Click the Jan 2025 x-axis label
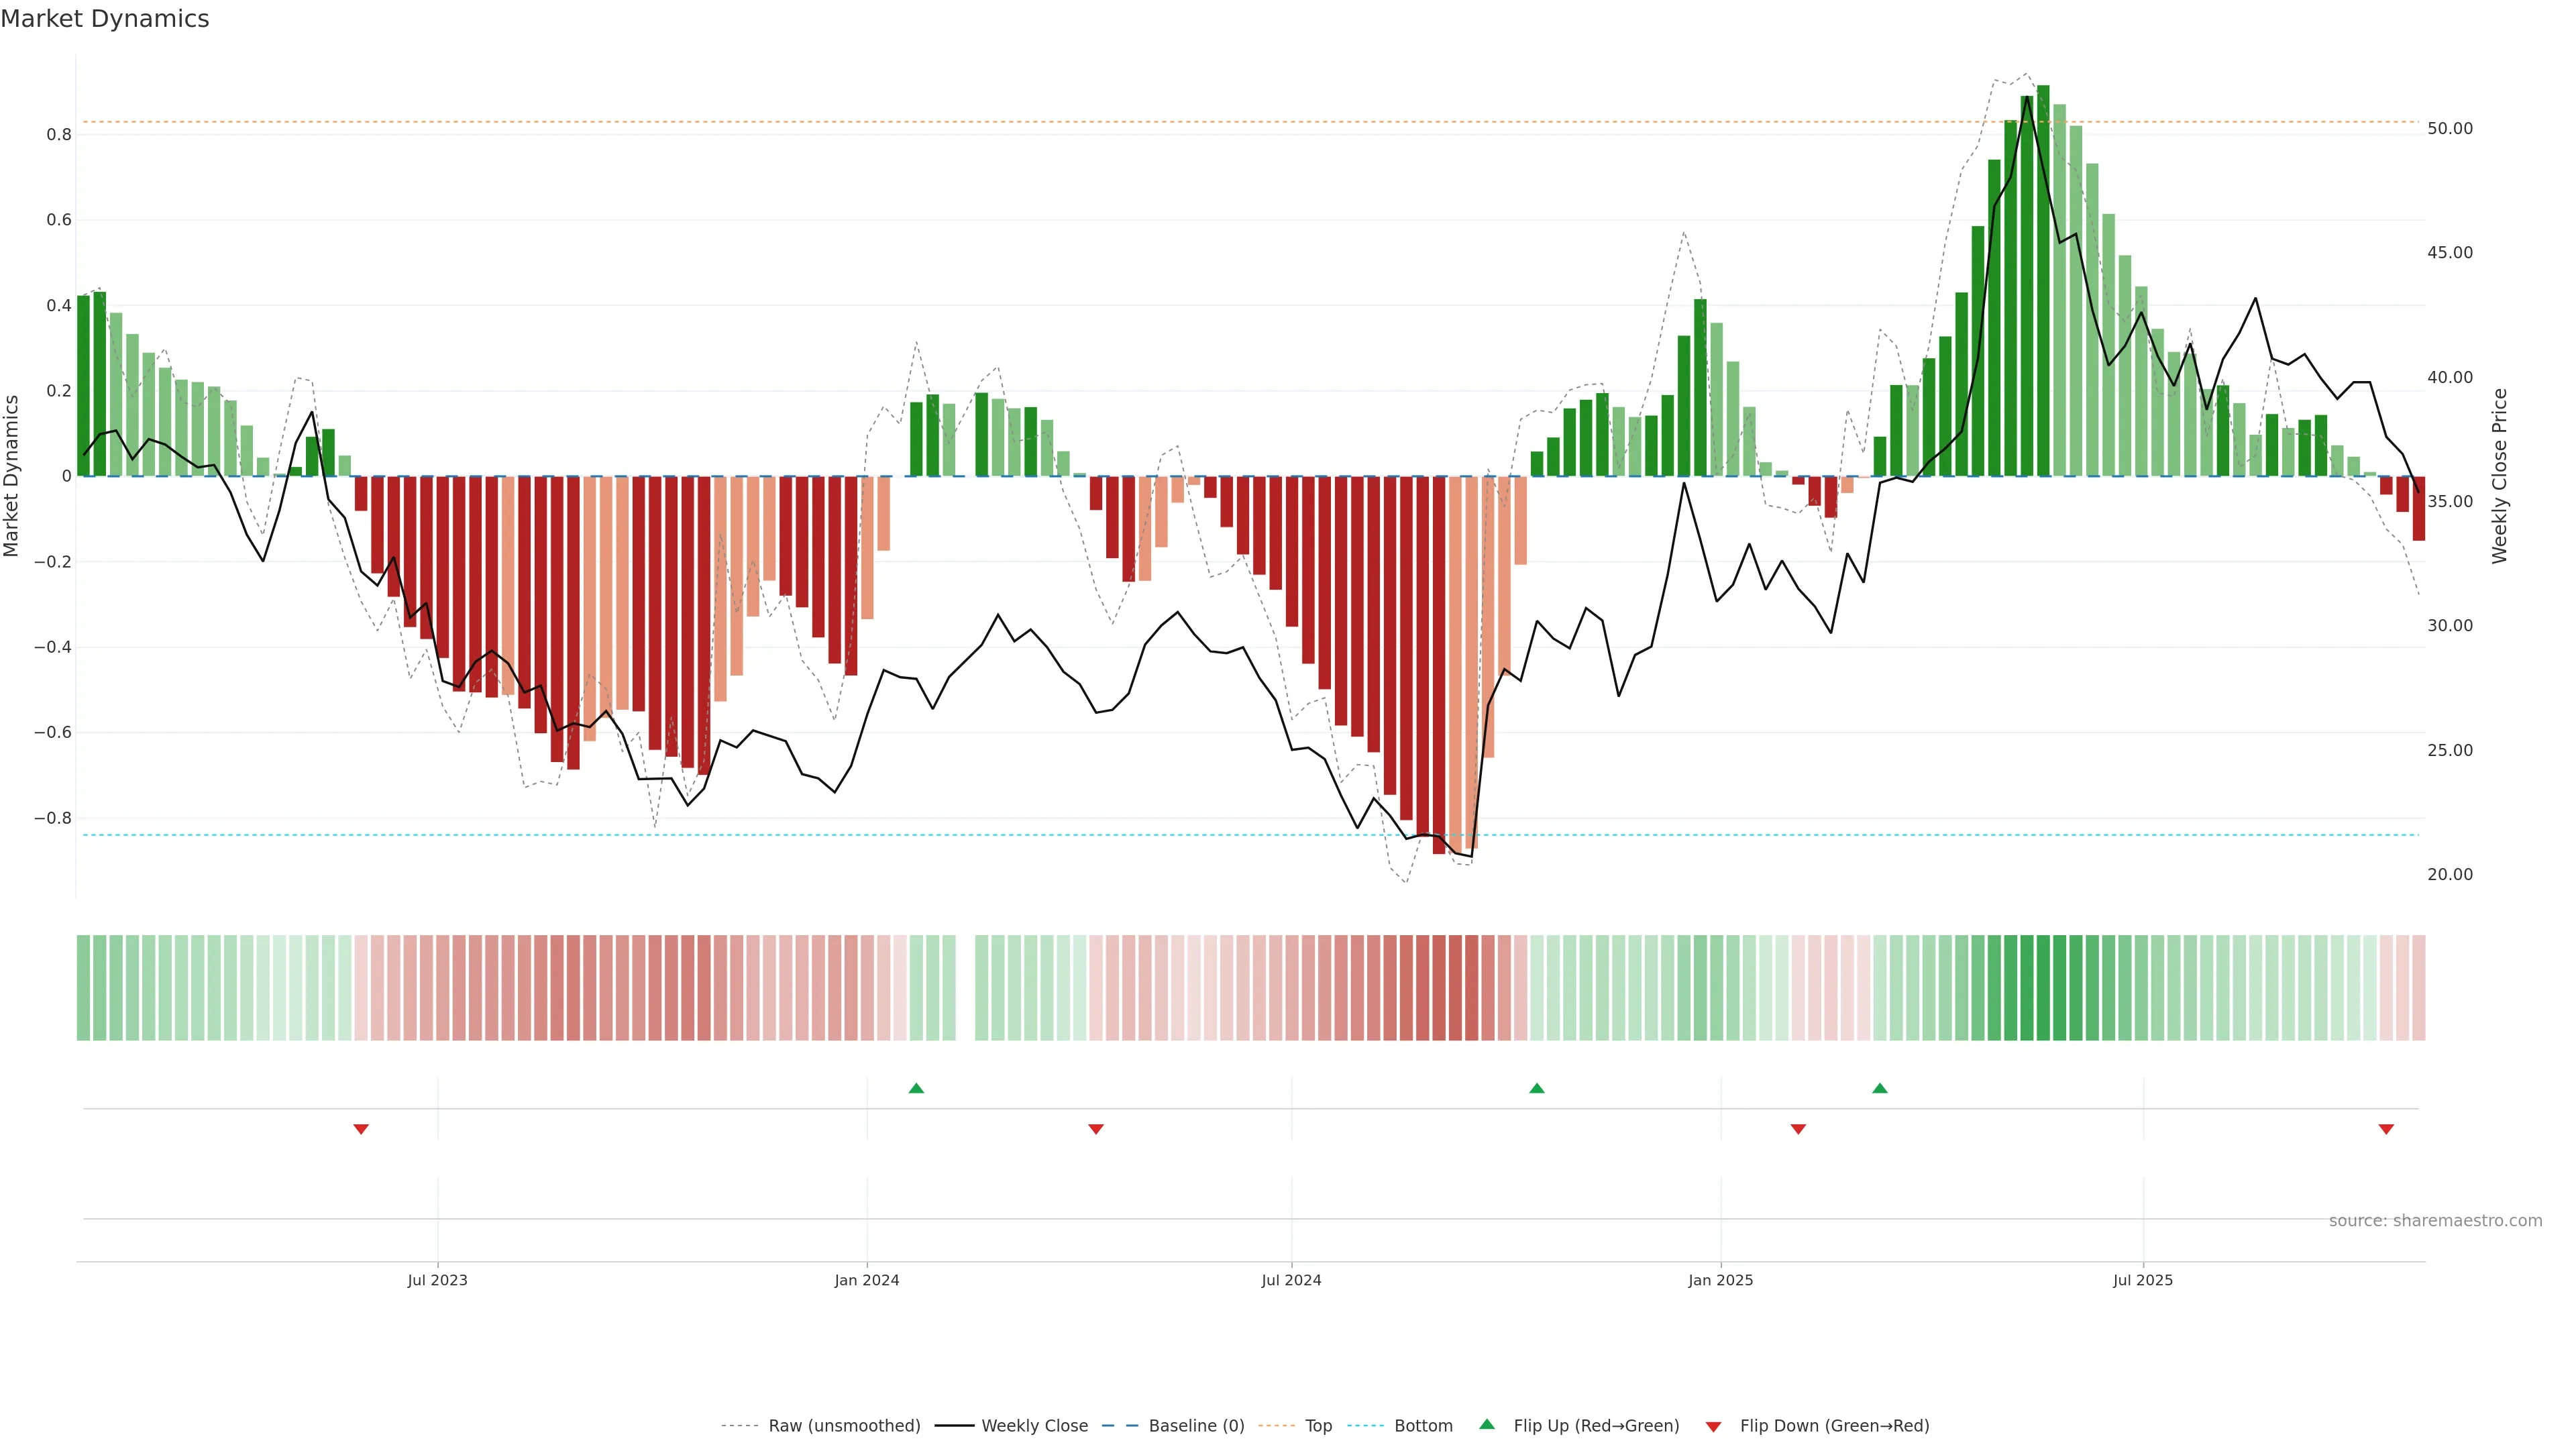This screenshot has width=2576, height=1449. tap(1720, 1280)
